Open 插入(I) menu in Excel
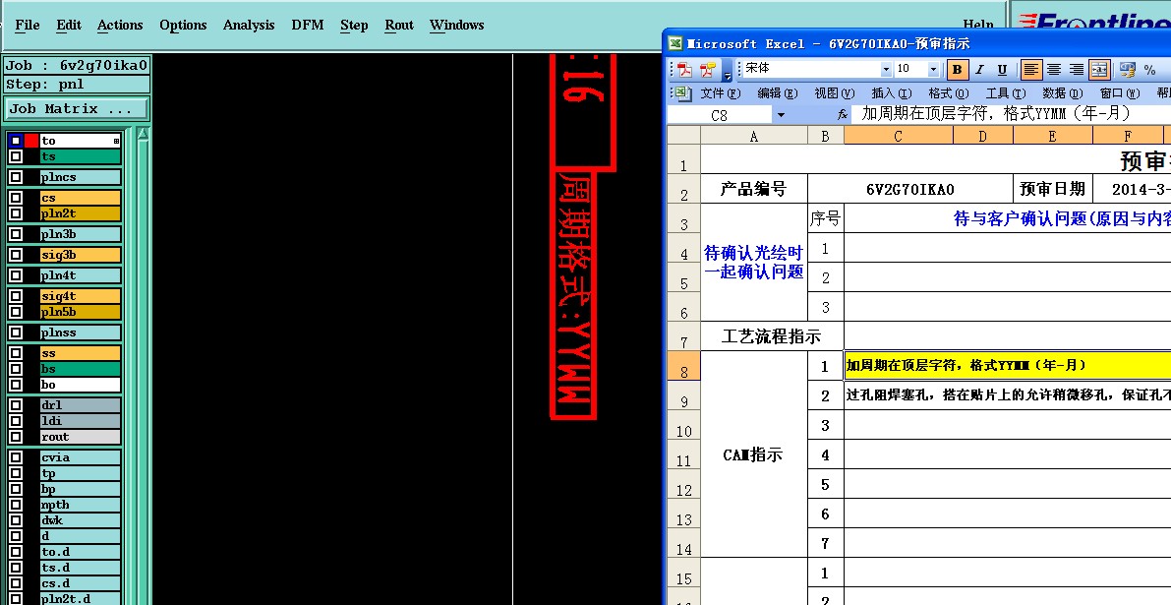1171x605 pixels. click(x=892, y=93)
